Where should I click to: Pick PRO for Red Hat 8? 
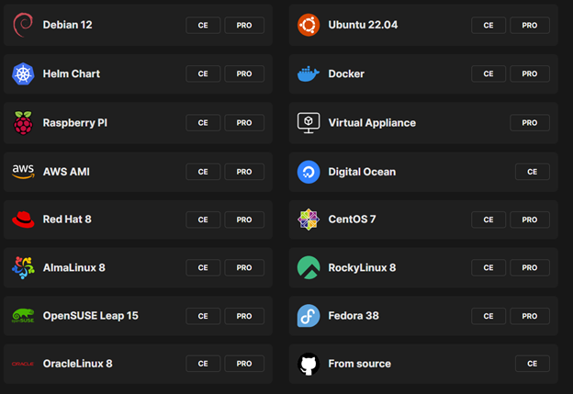point(244,220)
